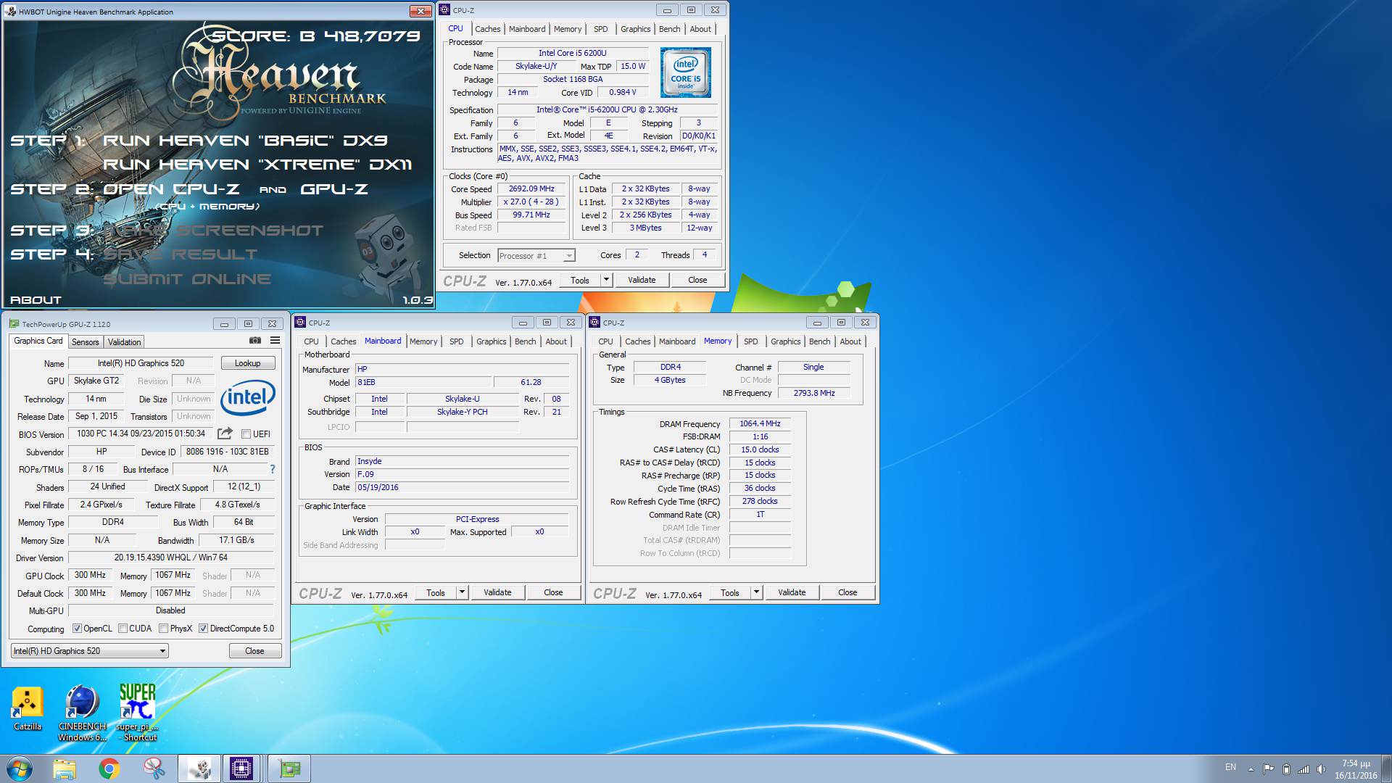Click the Action Center flag icon
Screen dimensions: 1392x783
(x=1268, y=768)
